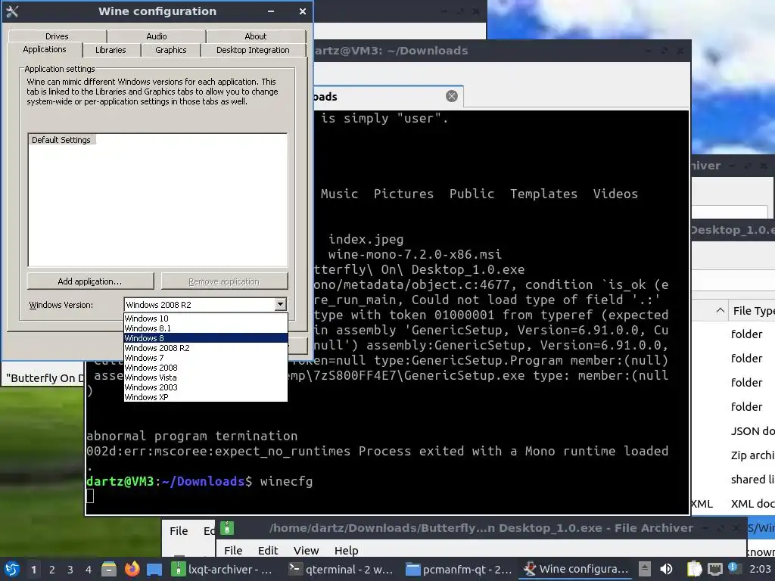
Task: Choose Windows 10 from version list
Action: point(206,318)
